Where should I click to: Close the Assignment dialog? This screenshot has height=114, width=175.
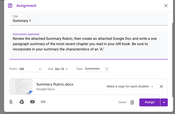[166, 6]
